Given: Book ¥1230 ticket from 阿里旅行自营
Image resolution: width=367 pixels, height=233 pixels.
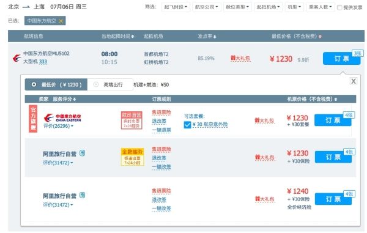Looking at the screenshot, I should pos(333,157).
